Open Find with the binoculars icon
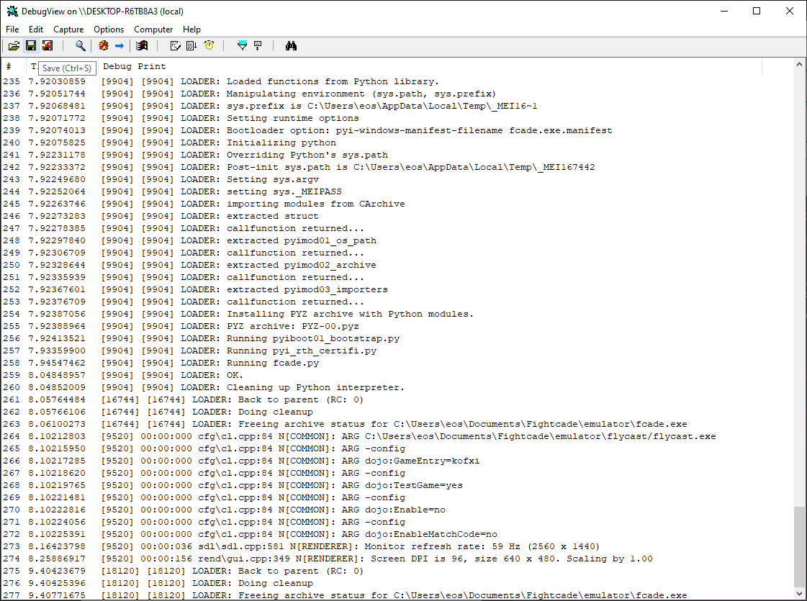The height and width of the screenshot is (601, 807). tap(291, 46)
